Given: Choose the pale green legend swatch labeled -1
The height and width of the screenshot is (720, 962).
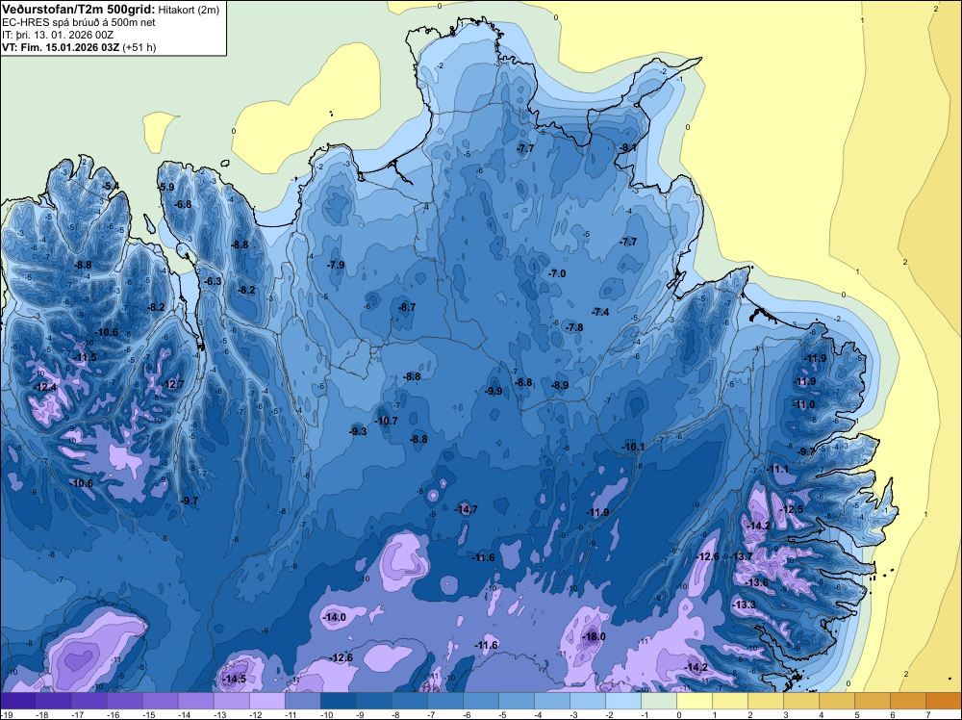Looking at the screenshot, I should coord(659,701).
